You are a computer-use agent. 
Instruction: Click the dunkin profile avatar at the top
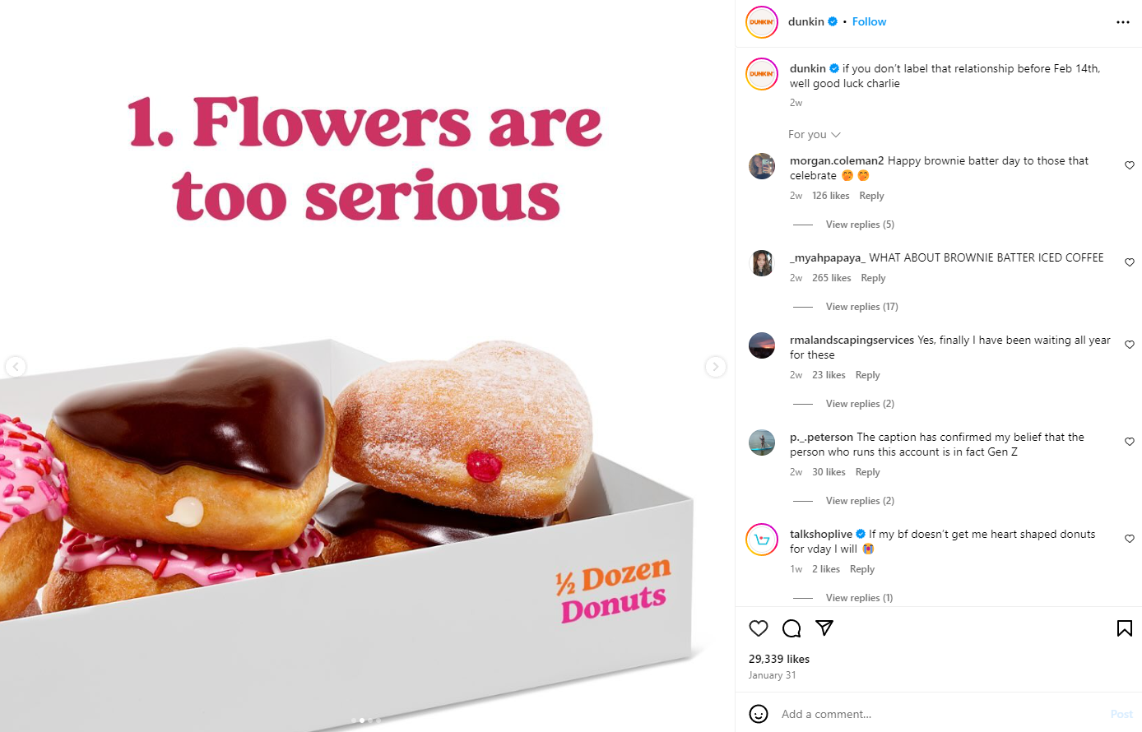coord(761,22)
